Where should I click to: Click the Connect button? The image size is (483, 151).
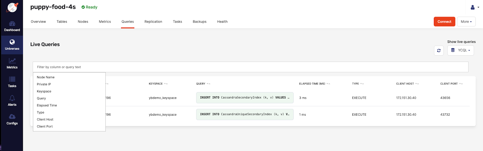(444, 22)
